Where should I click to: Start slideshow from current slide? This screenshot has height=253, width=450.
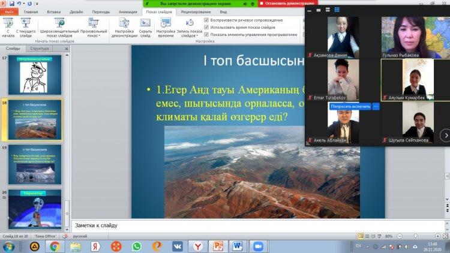[x=25, y=26]
